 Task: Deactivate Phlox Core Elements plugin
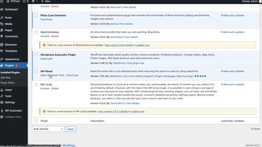pyautogui.click(x=46, y=20)
